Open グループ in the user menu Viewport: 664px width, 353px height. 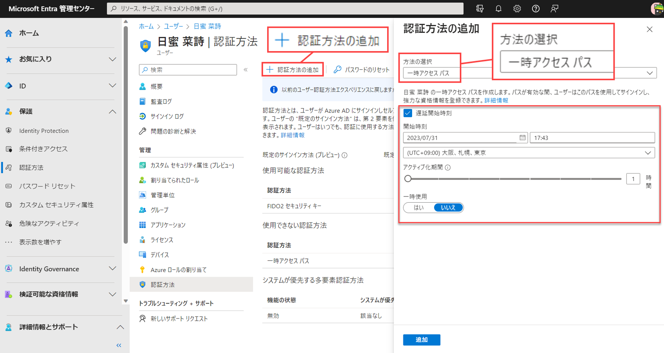159,210
